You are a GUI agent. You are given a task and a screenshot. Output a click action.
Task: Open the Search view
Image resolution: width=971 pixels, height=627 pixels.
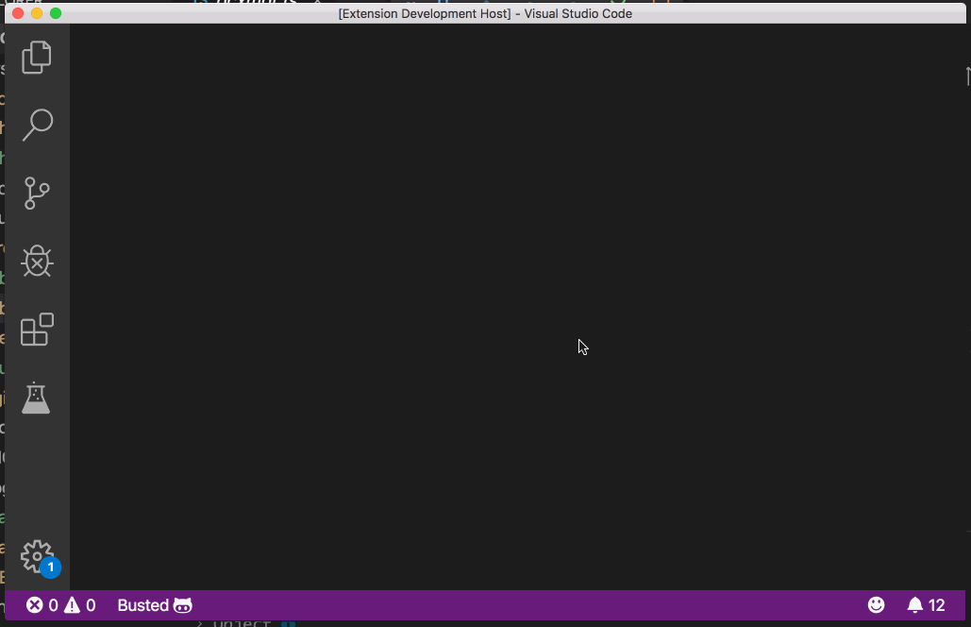coord(37,126)
